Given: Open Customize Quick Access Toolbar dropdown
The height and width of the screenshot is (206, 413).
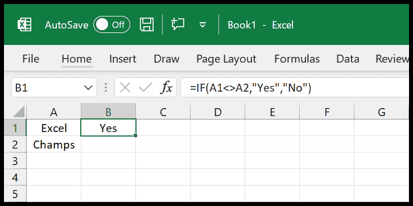Looking at the screenshot, I should (x=203, y=25).
